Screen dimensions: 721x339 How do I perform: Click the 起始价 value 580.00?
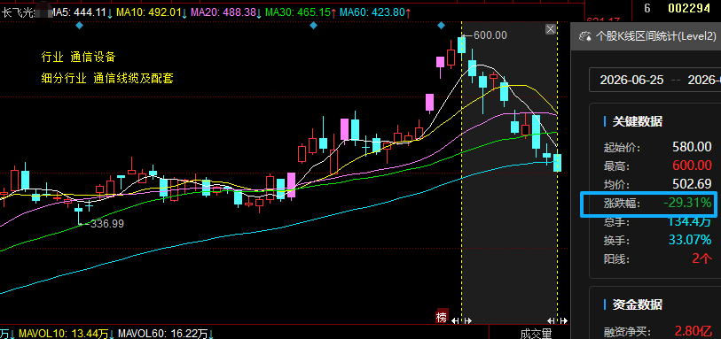692,147
